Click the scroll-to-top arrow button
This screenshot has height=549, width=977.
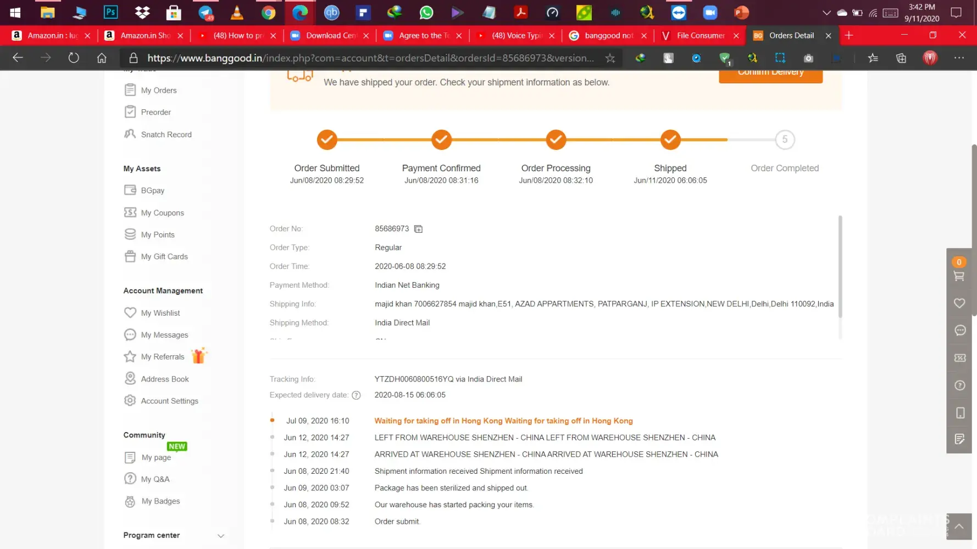[x=959, y=527]
